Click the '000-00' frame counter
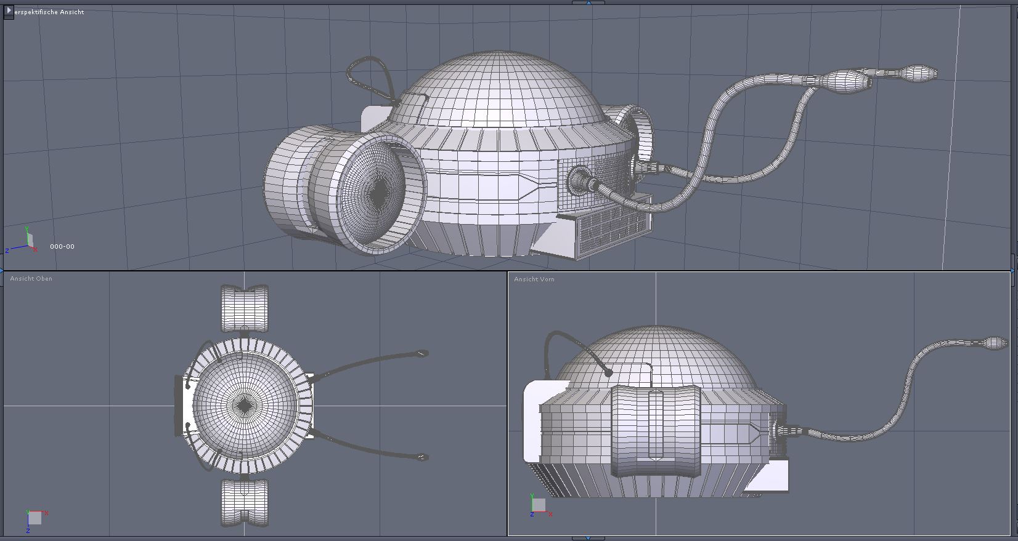 point(62,247)
